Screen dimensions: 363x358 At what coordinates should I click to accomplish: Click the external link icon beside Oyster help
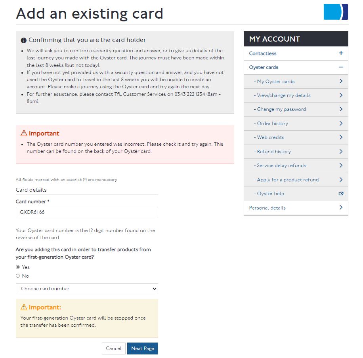(x=341, y=194)
